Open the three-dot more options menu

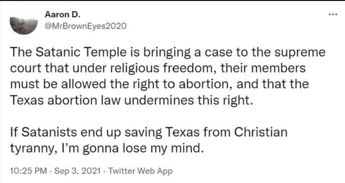click(x=333, y=15)
